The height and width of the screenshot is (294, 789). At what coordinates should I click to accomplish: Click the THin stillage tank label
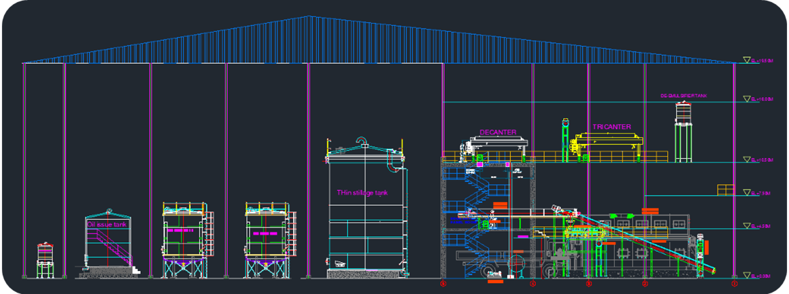tap(362, 194)
